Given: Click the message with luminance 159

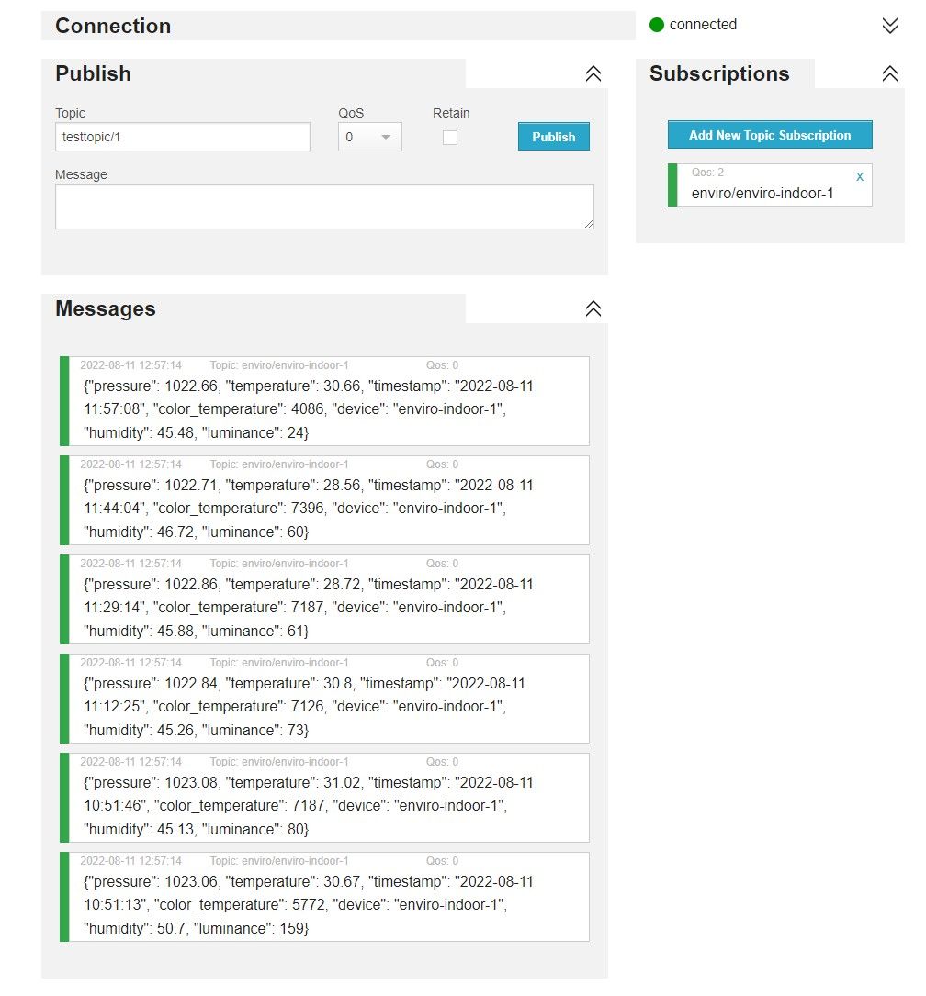Looking at the screenshot, I should coord(324,905).
